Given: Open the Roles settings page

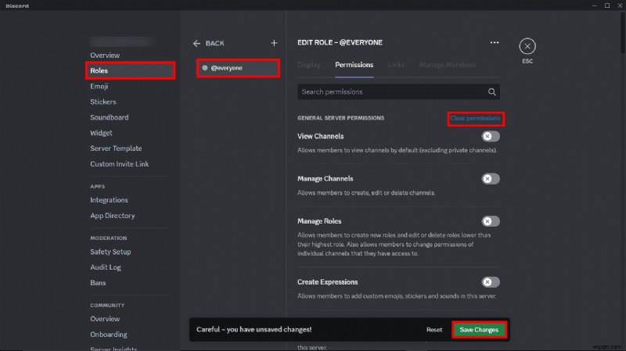Looking at the screenshot, I should tap(130, 70).
